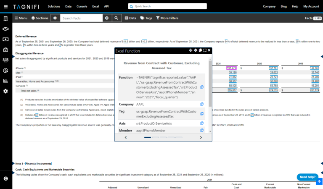Open the Help link

[295, 6]
